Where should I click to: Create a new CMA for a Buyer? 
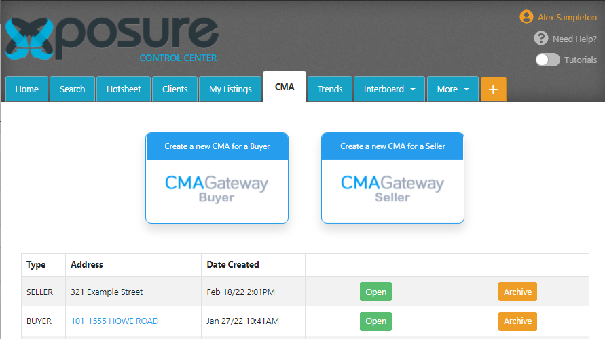pyautogui.click(x=217, y=146)
